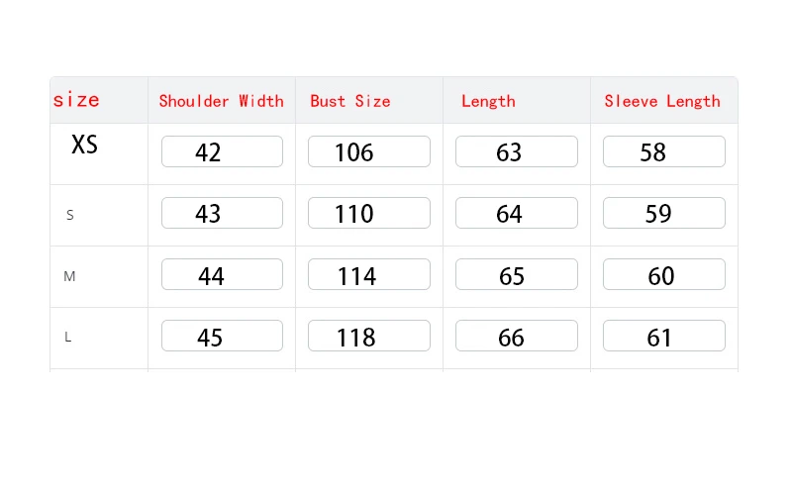
Task: Click the 'Sleeve Length' column header
Action: [x=662, y=101]
